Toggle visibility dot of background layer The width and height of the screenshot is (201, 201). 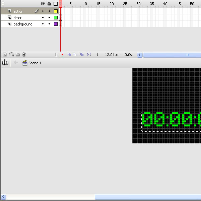pos(43,24)
